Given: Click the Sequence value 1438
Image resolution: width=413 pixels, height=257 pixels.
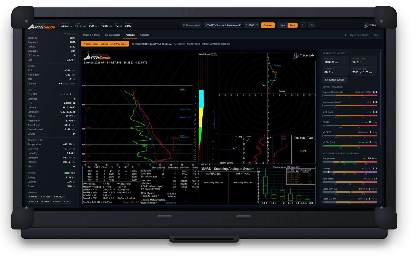Looking at the screenshot, I should pos(72,42).
